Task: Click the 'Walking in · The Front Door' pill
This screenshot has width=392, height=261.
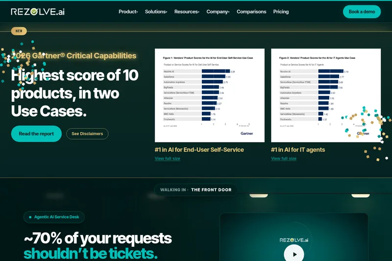Action: coord(196,190)
